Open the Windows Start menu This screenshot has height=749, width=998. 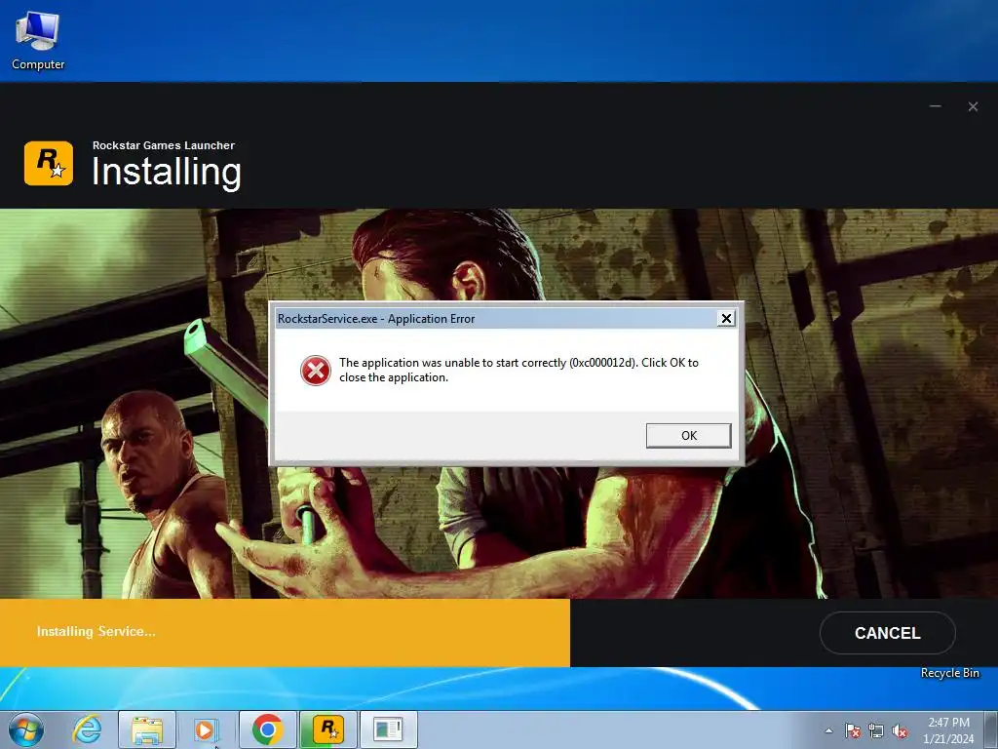[25, 729]
